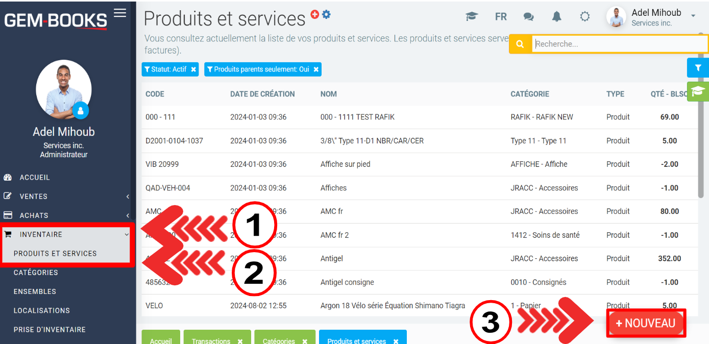This screenshot has height=344, width=709.
Task: Open the notifications bell
Action: (556, 17)
